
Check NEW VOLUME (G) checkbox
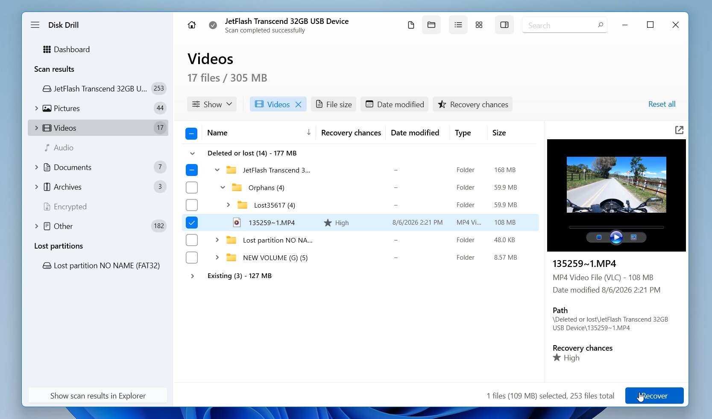(192, 258)
